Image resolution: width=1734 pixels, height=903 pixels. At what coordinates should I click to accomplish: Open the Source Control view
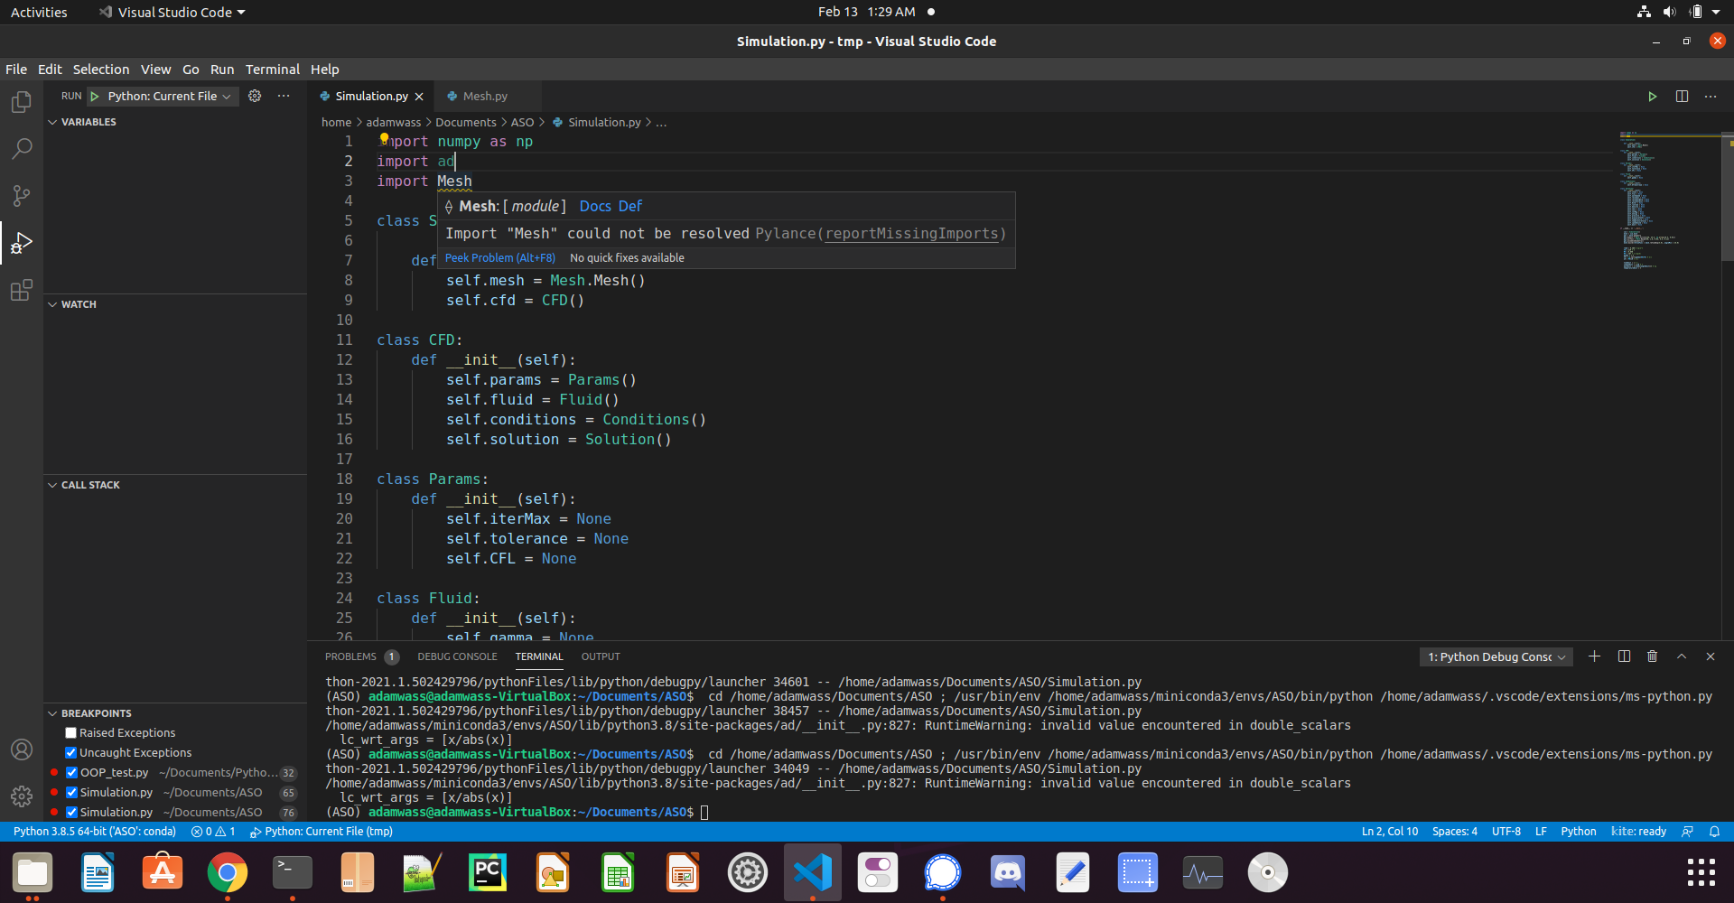tap(22, 196)
